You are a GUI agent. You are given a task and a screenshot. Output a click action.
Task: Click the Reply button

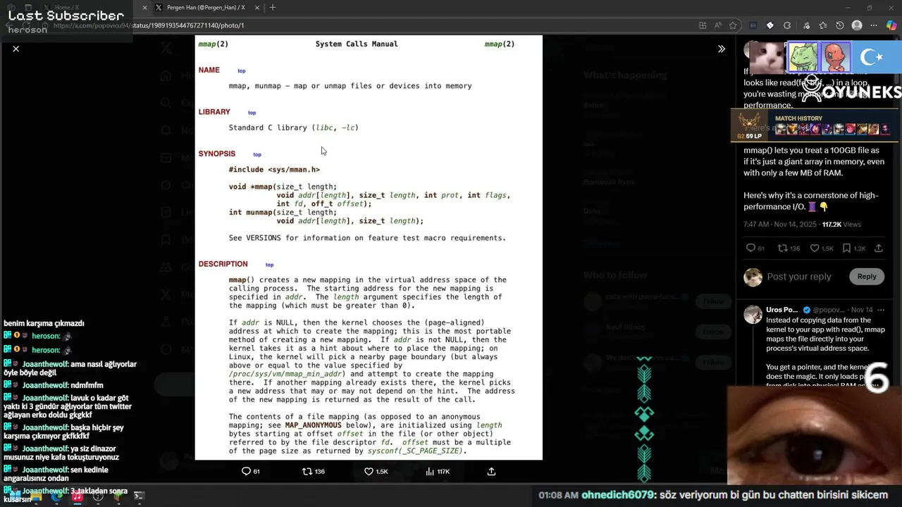867,277
